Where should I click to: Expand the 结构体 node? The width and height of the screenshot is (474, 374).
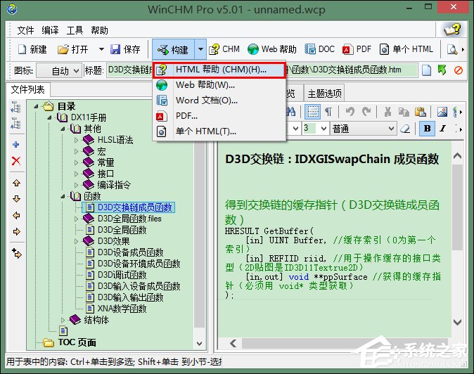63,320
